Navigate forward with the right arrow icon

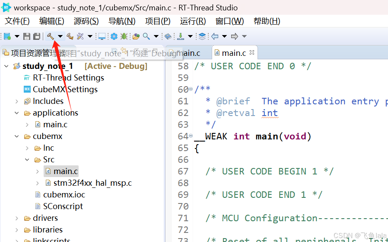point(234,36)
